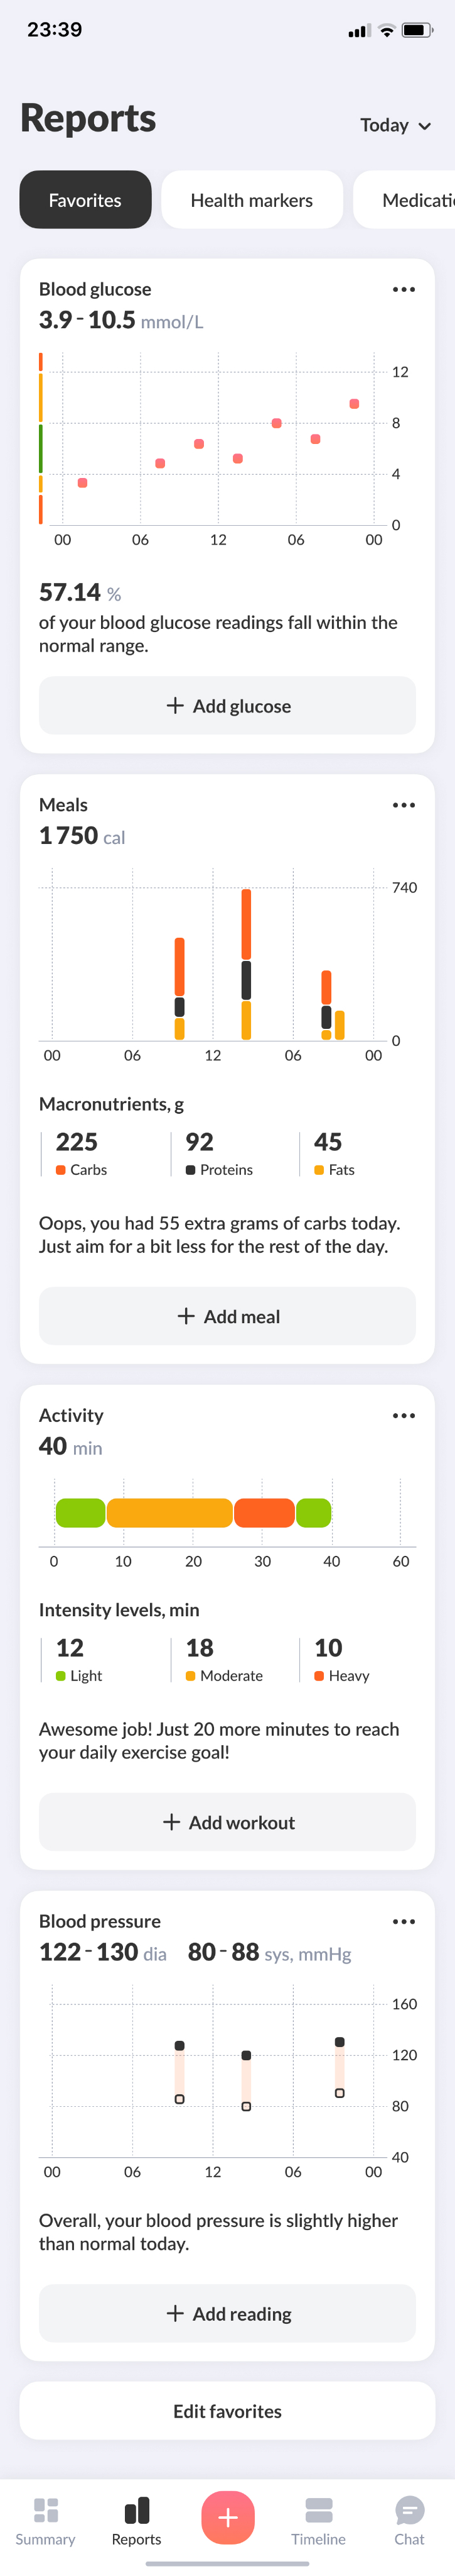
Task: Tap the Edit favorites button
Action: pos(227,2411)
